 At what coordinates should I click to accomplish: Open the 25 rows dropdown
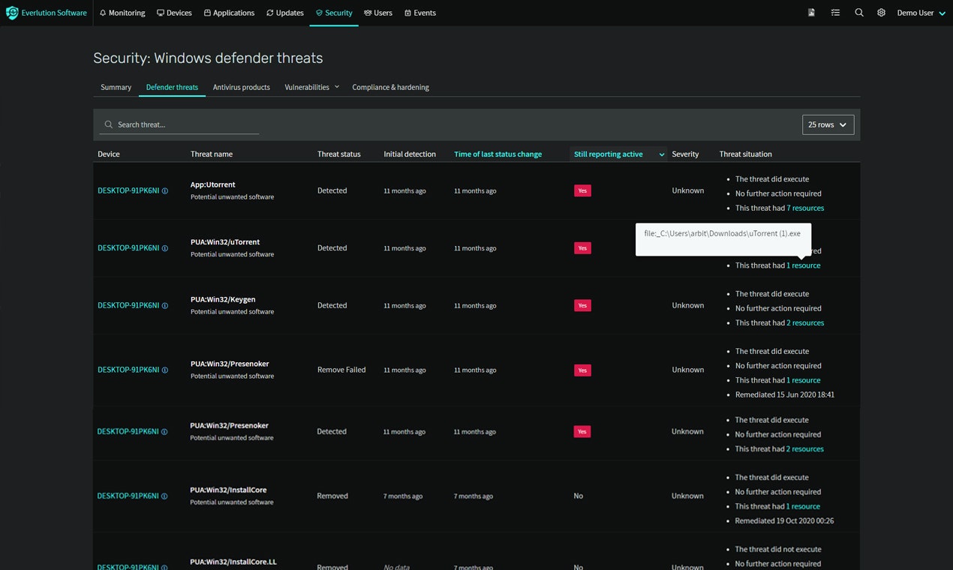tap(828, 124)
